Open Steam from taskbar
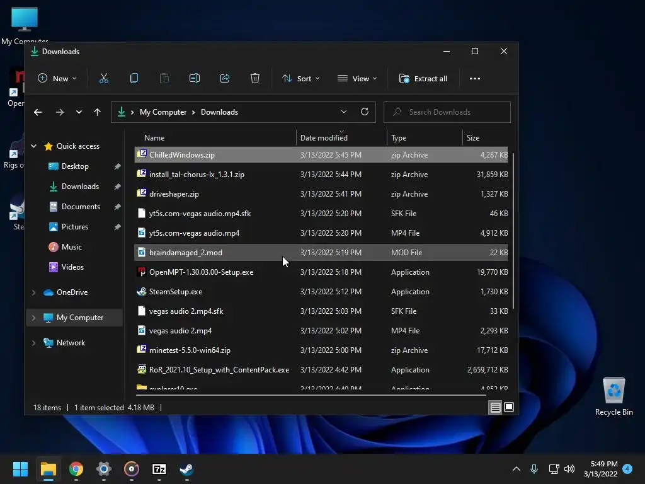Screen dimensions: 645x484 coord(186,469)
